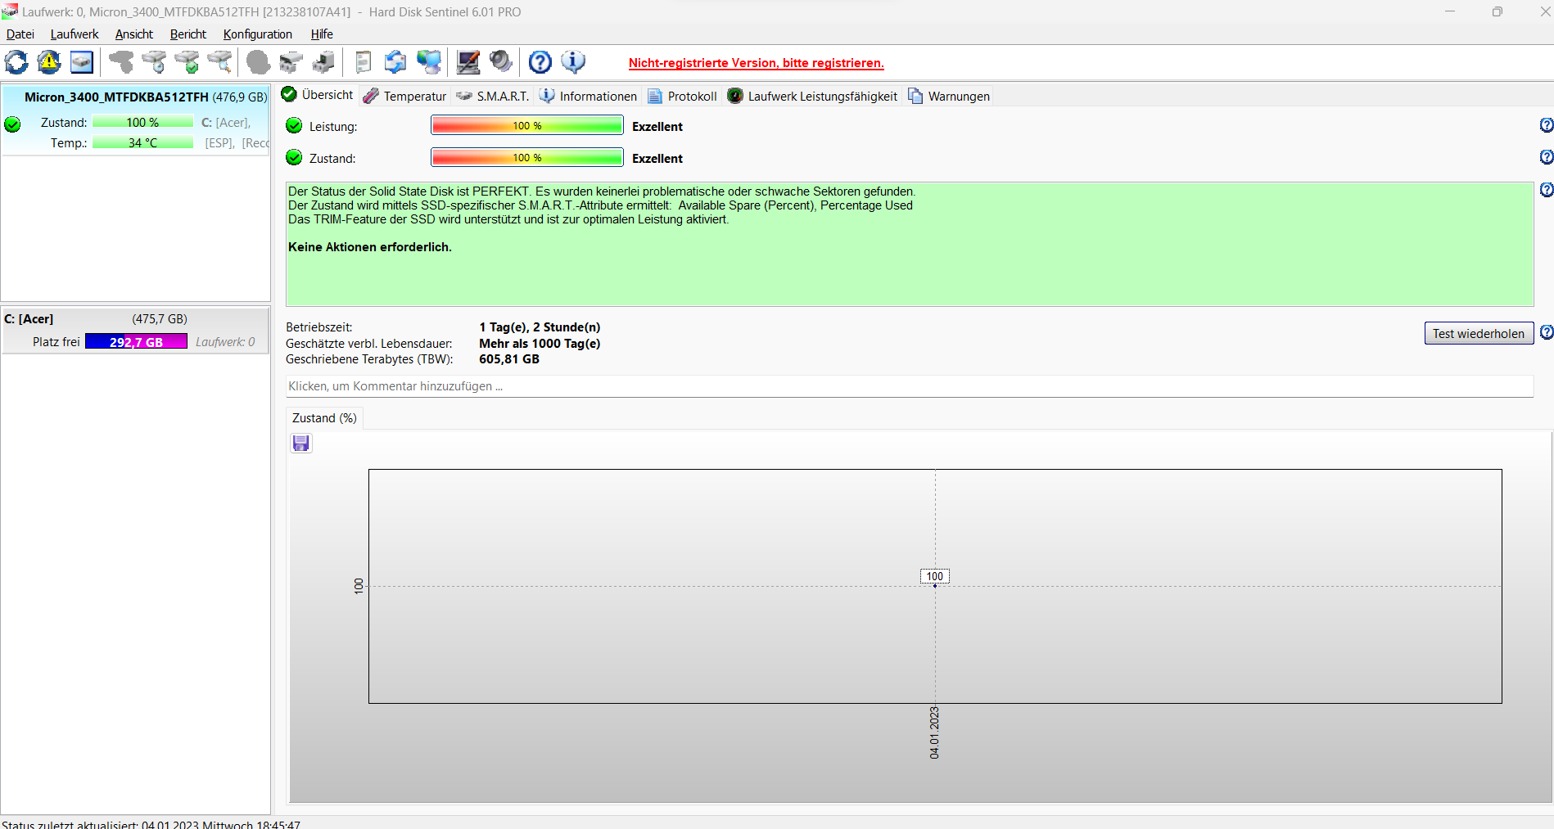This screenshot has height=829, width=1554.
Task: Open the Ansicht menu
Action: tap(134, 34)
